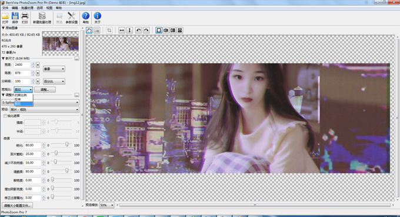
Task: Open the 预设 (Preset) 照片 dropdown
Action: [44, 109]
